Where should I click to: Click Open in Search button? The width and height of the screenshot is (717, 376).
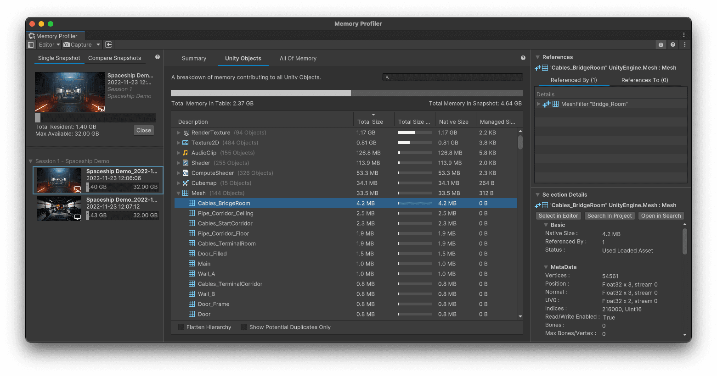point(661,216)
